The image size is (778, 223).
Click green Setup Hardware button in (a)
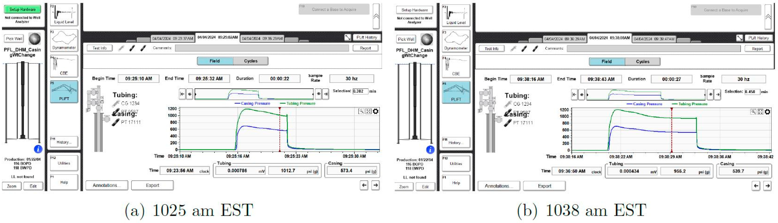(22, 9)
